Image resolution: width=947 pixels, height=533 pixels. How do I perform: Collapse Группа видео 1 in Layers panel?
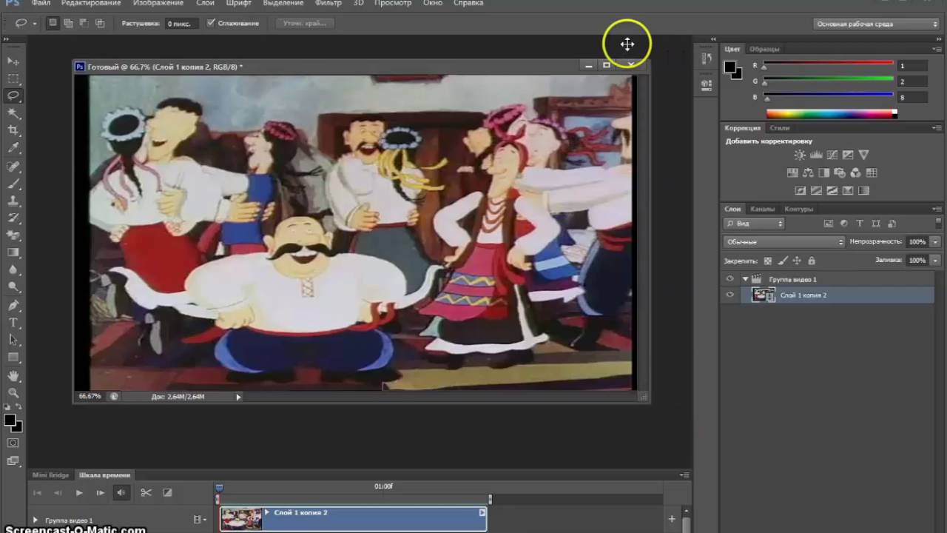(745, 279)
